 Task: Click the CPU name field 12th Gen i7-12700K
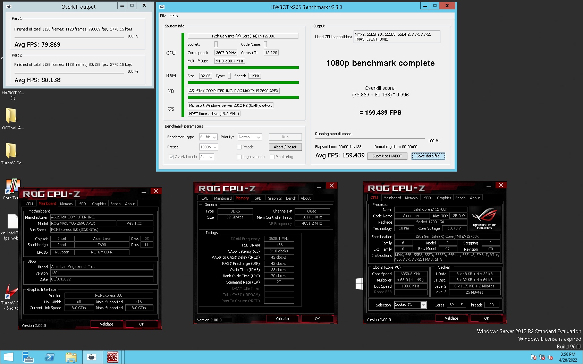(243, 36)
